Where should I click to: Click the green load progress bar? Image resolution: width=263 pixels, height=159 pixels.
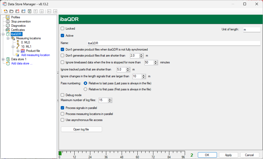pos(60,153)
